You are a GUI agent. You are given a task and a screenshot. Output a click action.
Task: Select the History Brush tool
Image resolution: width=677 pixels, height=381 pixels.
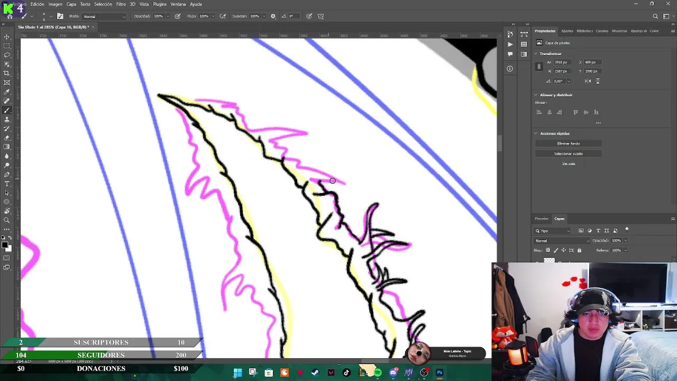pos(7,129)
